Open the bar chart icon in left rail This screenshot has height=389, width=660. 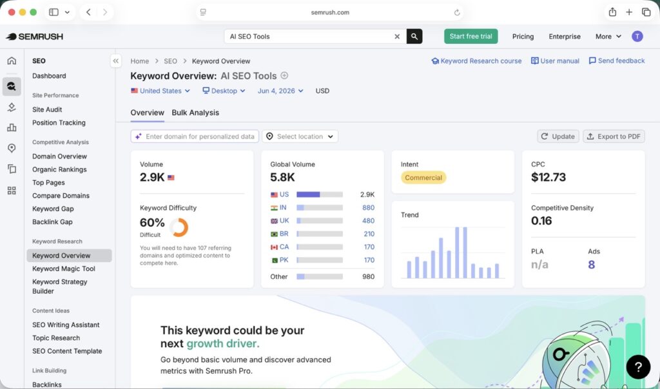point(12,128)
